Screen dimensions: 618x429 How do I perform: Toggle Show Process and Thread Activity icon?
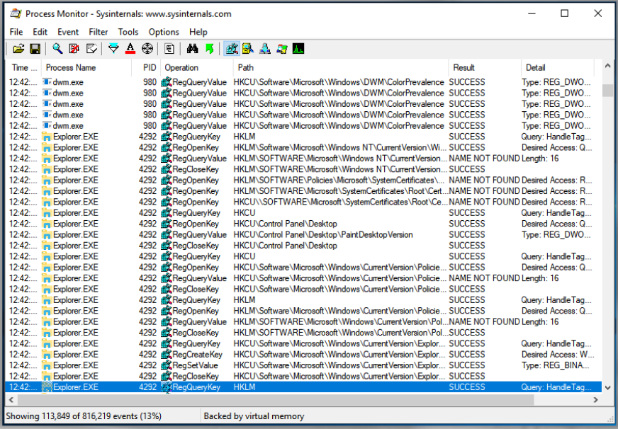282,49
